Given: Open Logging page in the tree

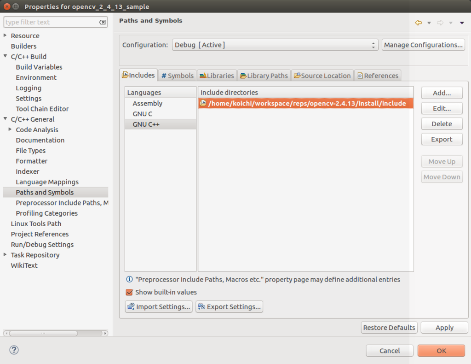Looking at the screenshot, I should [x=29, y=88].
